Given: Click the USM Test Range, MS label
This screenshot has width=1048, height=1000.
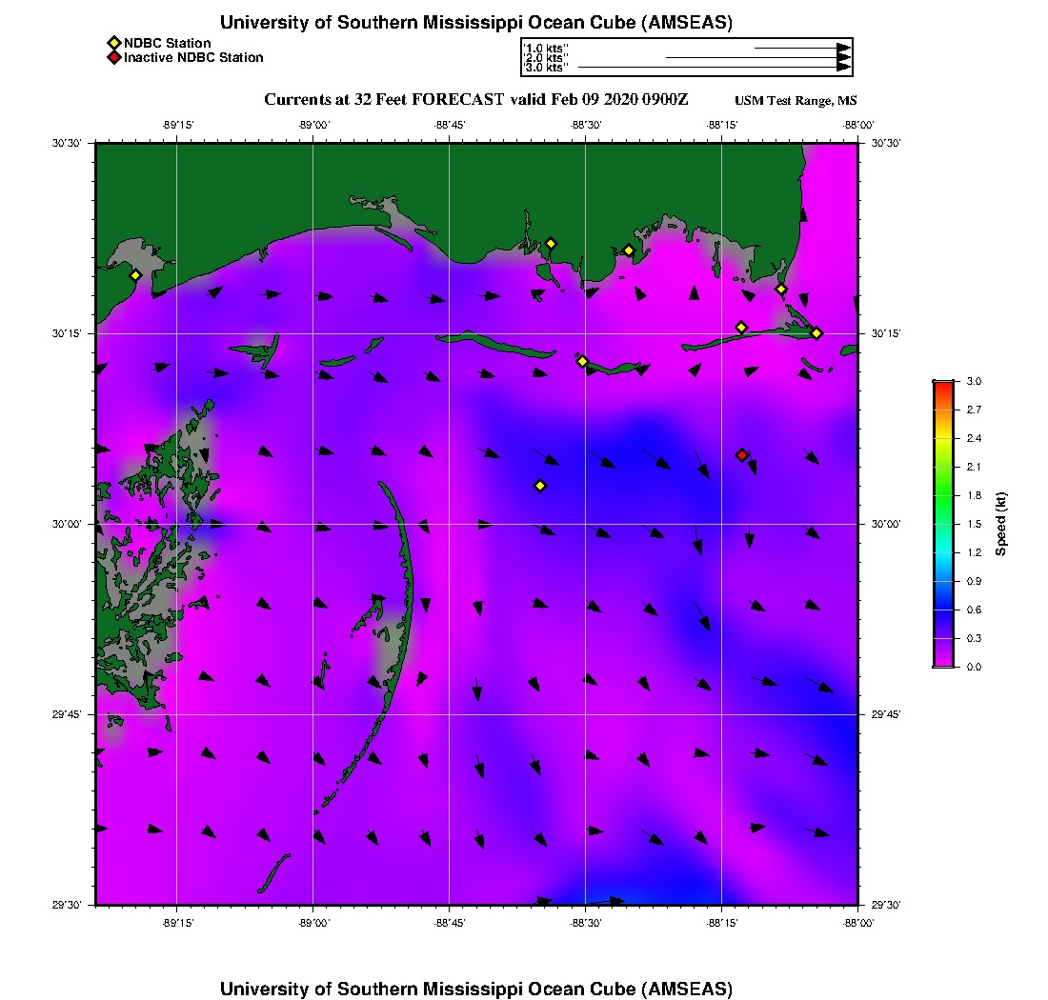Looking at the screenshot, I should coord(796,101).
